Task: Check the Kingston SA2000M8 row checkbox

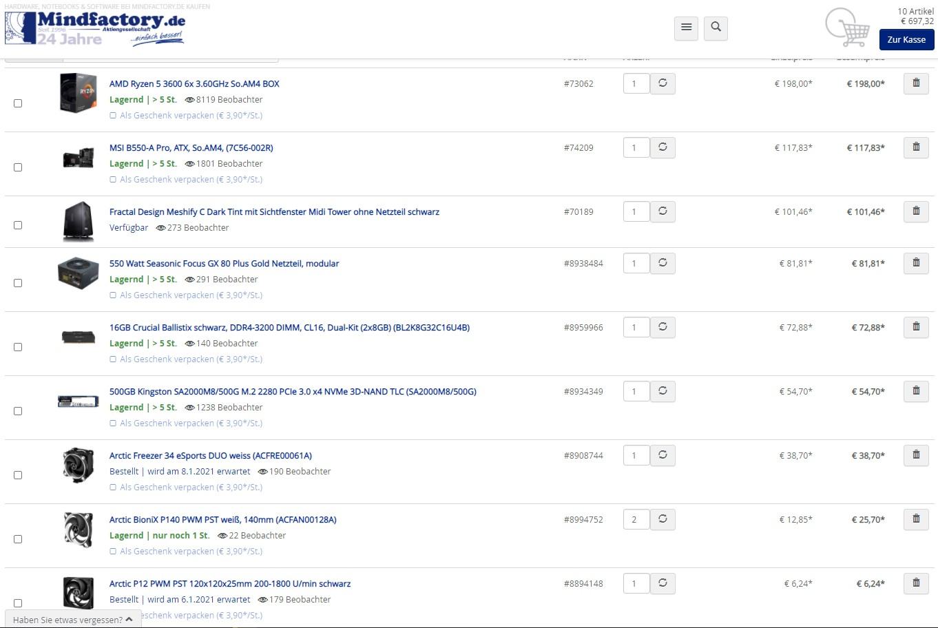Action: tap(18, 411)
